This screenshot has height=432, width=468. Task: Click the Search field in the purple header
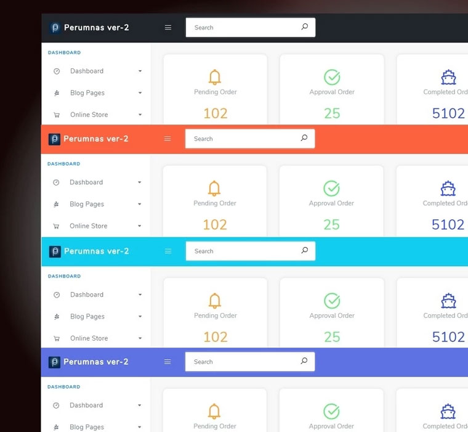243,362
